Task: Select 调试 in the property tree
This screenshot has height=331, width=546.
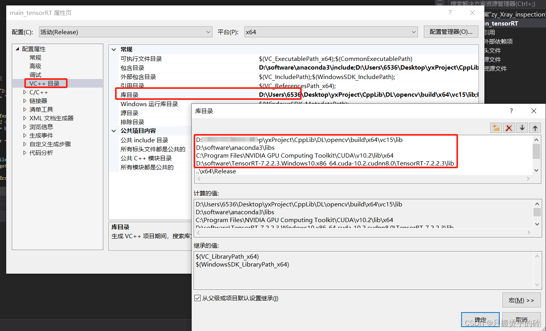Action: point(35,75)
